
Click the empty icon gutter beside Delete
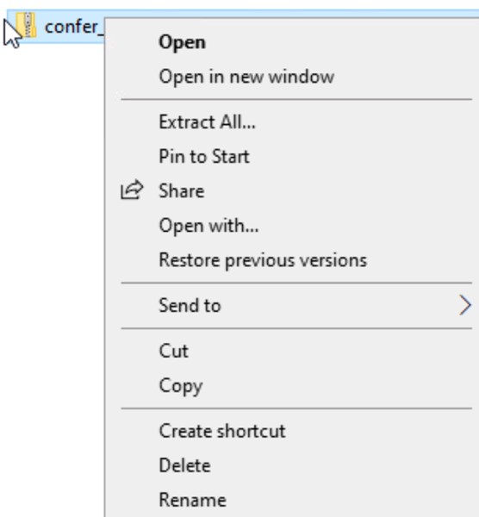[132, 465]
